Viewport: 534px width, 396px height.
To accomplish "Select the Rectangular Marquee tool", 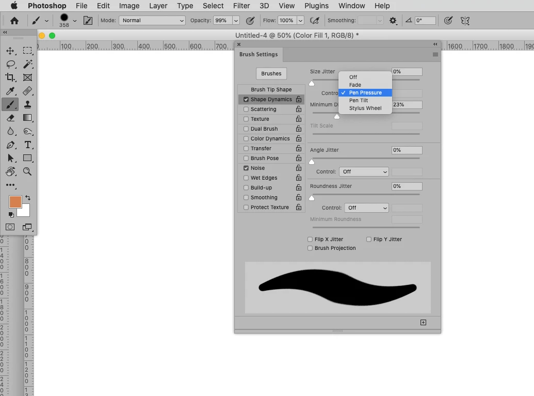I will click(x=27, y=51).
